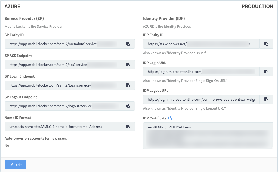Copy the IDP Certificate using blue icon

tap(170, 118)
